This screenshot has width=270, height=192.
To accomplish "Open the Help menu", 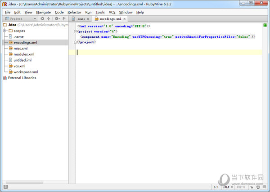I will tap(140, 13).
